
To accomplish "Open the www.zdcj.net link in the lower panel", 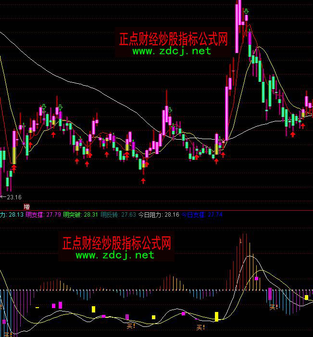I will click(115, 255).
